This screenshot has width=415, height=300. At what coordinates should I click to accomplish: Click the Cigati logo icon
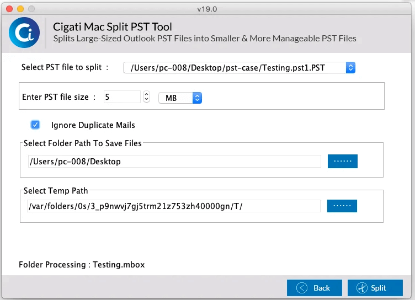(x=24, y=33)
